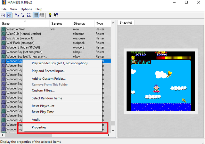The height and width of the screenshot is (144, 205).
Task: Open Properties from the context menu
Action: click(x=62, y=127)
